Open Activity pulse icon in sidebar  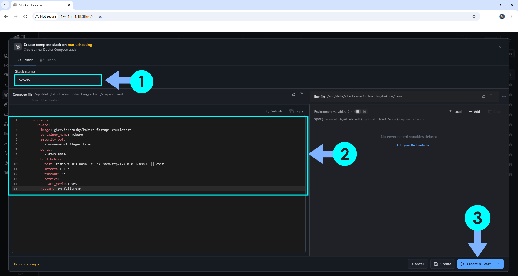tap(6, 153)
